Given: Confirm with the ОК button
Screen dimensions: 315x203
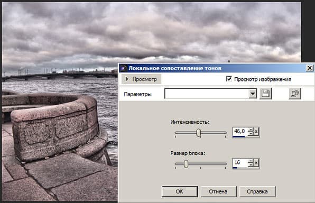Looking at the screenshot, I should tap(180, 191).
